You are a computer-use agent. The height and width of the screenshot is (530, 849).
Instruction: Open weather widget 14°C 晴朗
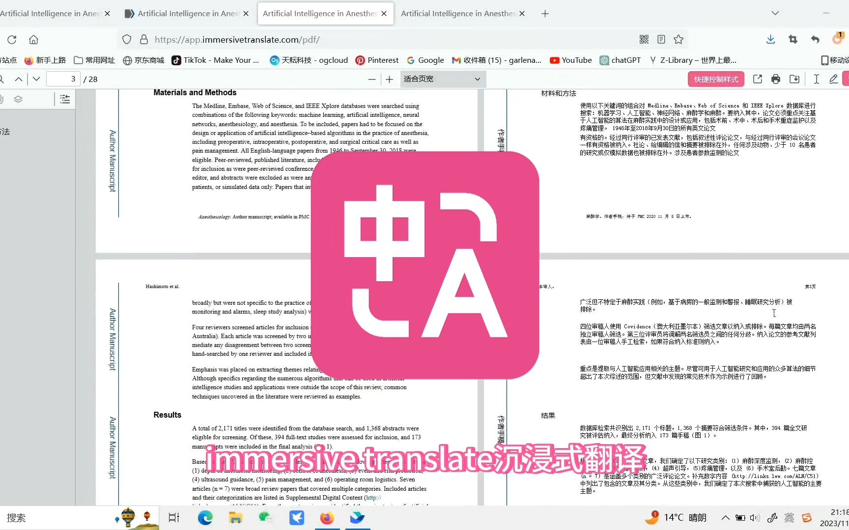click(676, 518)
